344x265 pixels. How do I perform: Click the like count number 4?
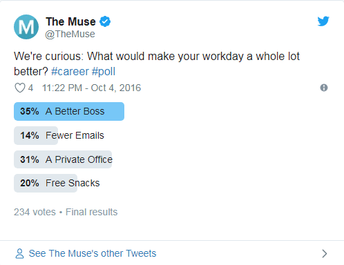click(x=30, y=88)
